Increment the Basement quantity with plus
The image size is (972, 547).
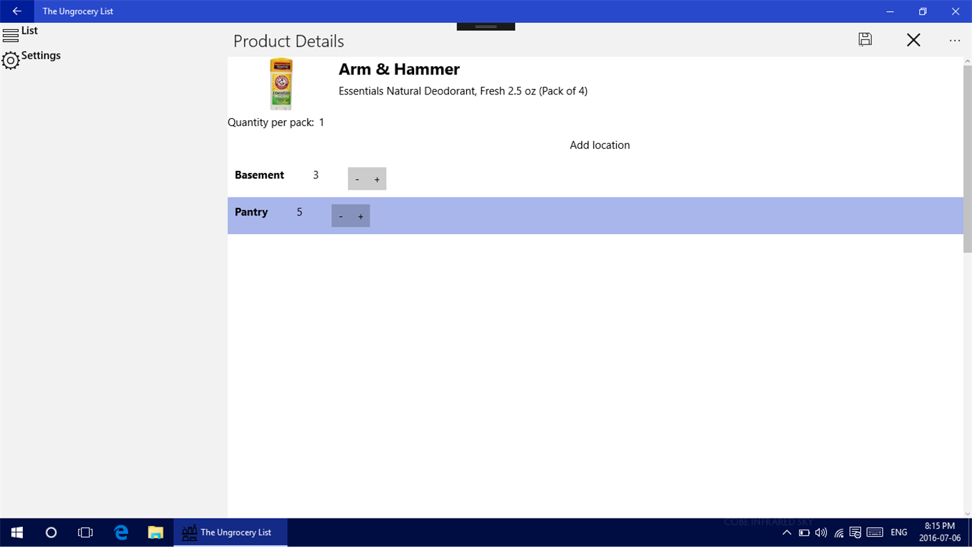tap(377, 179)
